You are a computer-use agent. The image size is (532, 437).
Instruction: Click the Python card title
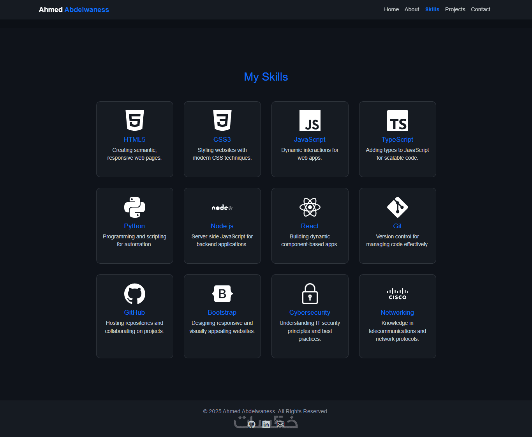(x=135, y=226)
